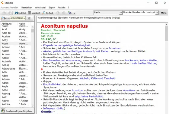This screenshot has height=114, width=169.
Task: Select the Adonin remedy row
Action: [x=16, y=79]
